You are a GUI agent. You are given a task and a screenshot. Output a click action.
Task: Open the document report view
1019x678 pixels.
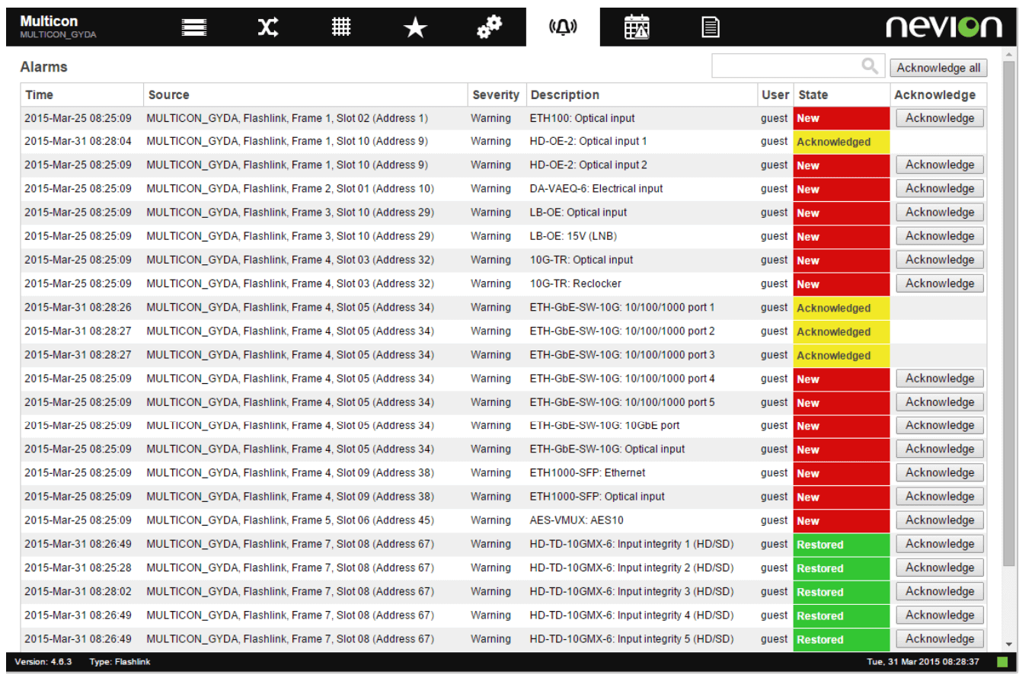(710, 26)
